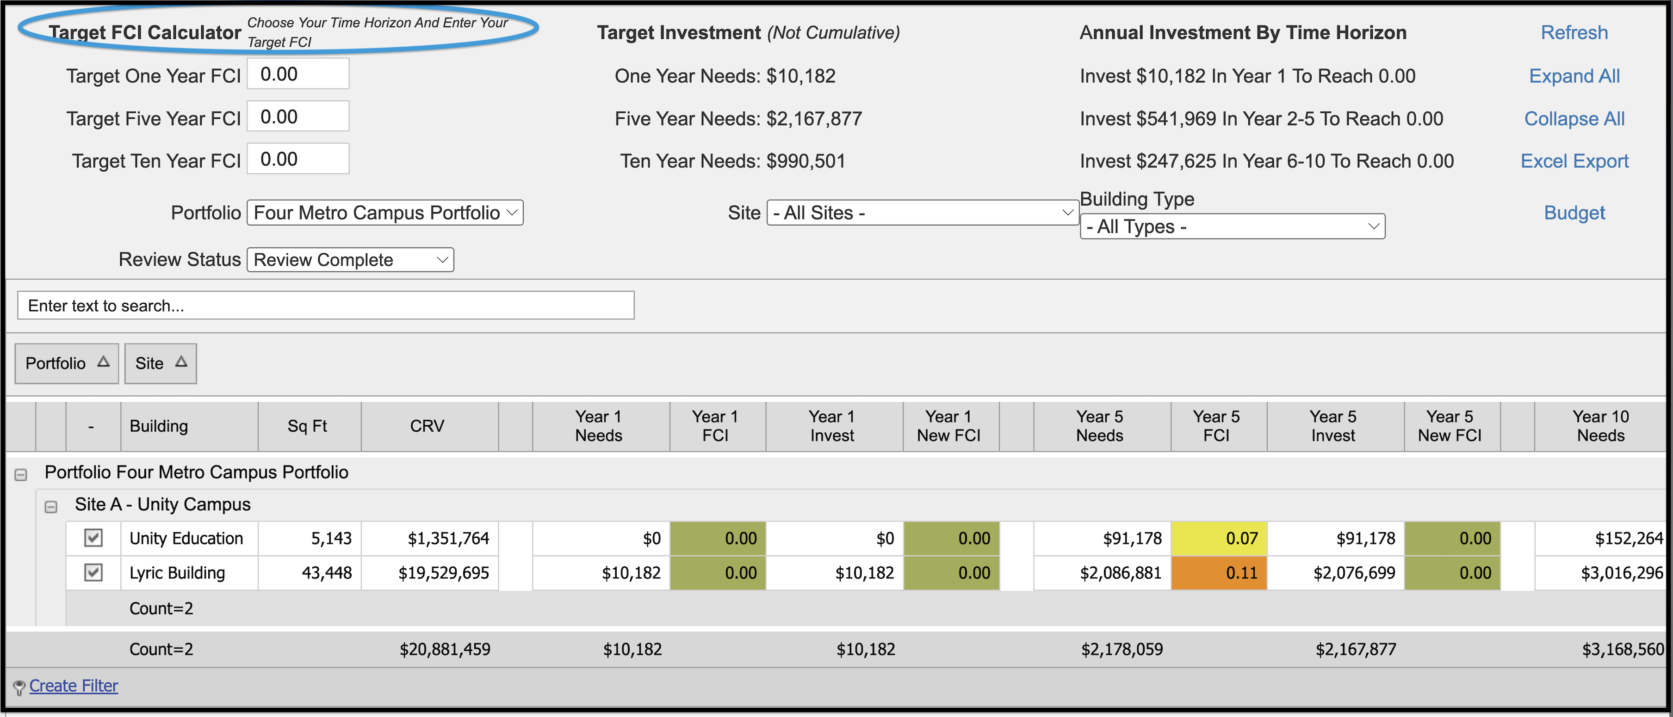Sort by the Year 1 Needs column header

pyautogui.click(x=601, y=426)
